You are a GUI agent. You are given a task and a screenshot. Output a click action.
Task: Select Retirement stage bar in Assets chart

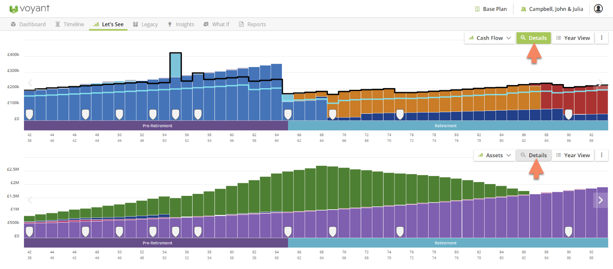[448, 243]
